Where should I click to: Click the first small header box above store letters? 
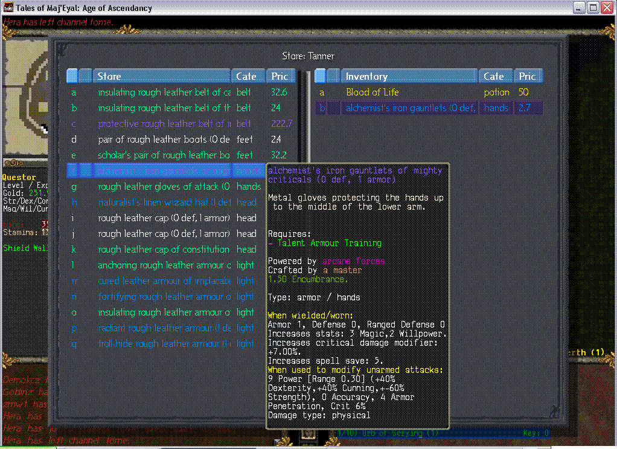click(x=72, y=76)
